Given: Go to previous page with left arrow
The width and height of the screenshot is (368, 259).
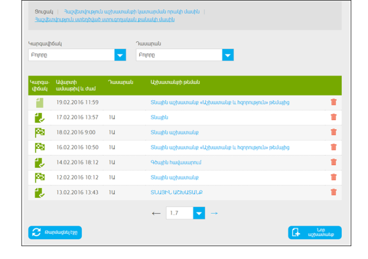Looking at the screenshot, I should (x=157, y=213).
